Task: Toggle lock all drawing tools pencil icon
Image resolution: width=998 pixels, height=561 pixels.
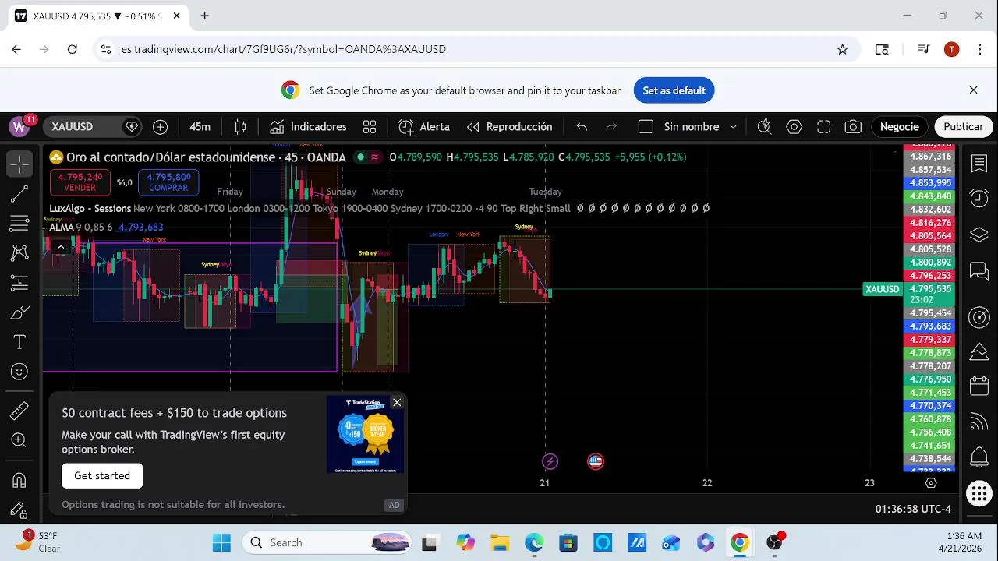Action: pos(19,510)
